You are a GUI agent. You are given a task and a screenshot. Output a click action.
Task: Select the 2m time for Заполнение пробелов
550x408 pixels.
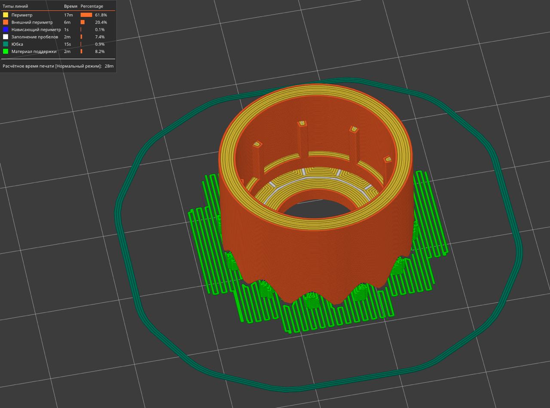[67, 37]
